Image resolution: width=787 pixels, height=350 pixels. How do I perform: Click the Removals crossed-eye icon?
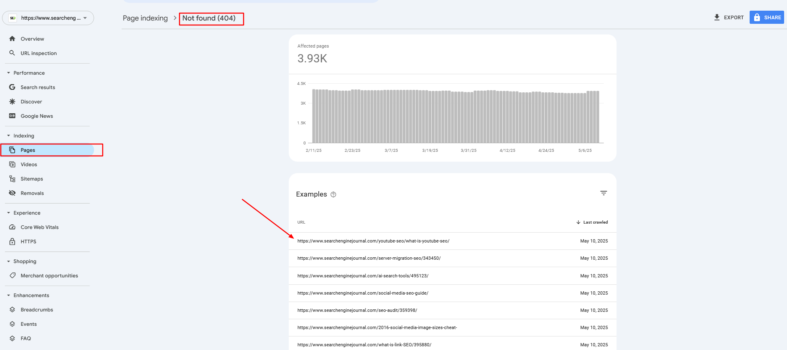(x=12, y=193)
